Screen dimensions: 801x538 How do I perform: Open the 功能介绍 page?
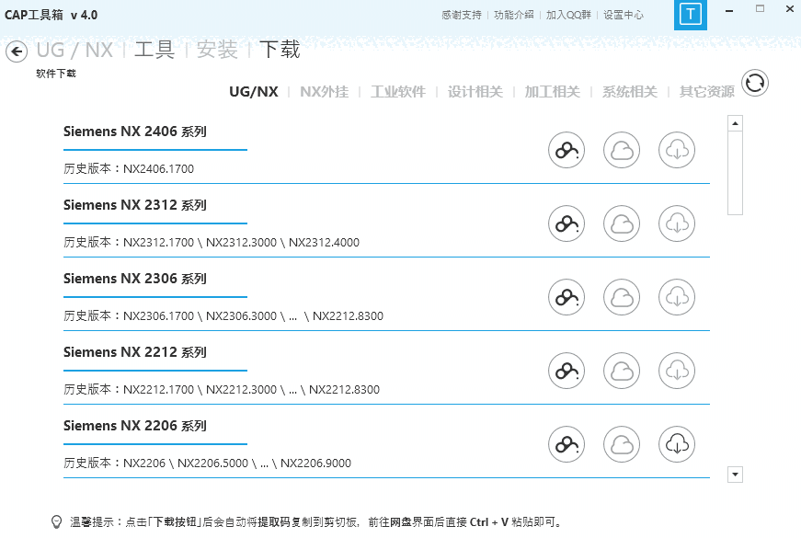coord(513,15)
